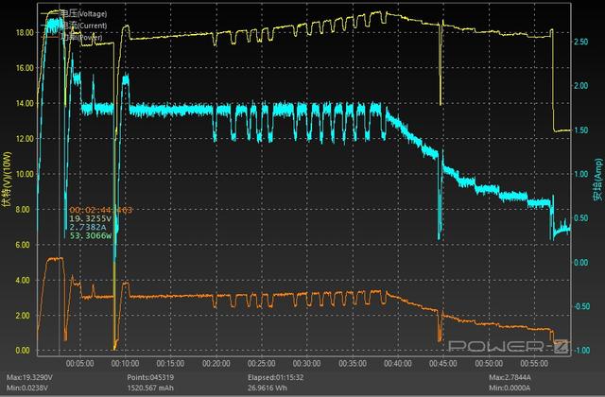This screenshot has height=397, width=605.
Task: Click the 1.00 amp axis label
Action: click(581, 174)
